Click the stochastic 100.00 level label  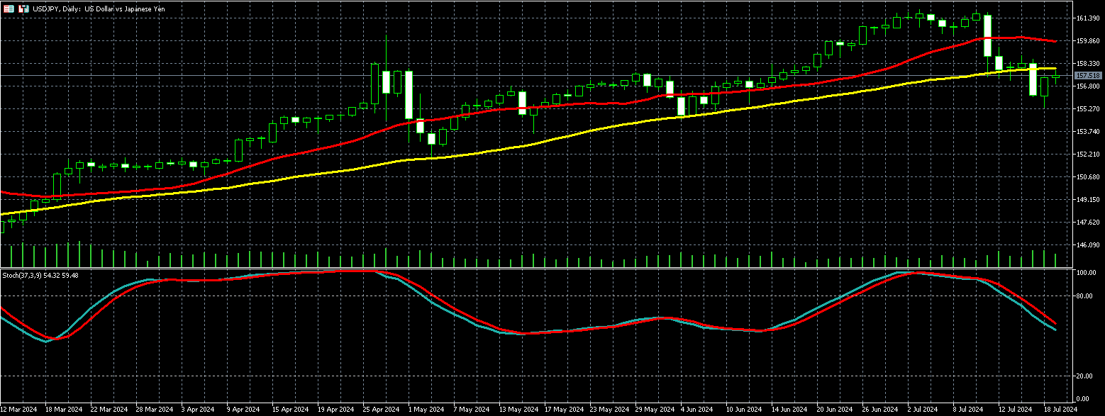[1085, 273]
